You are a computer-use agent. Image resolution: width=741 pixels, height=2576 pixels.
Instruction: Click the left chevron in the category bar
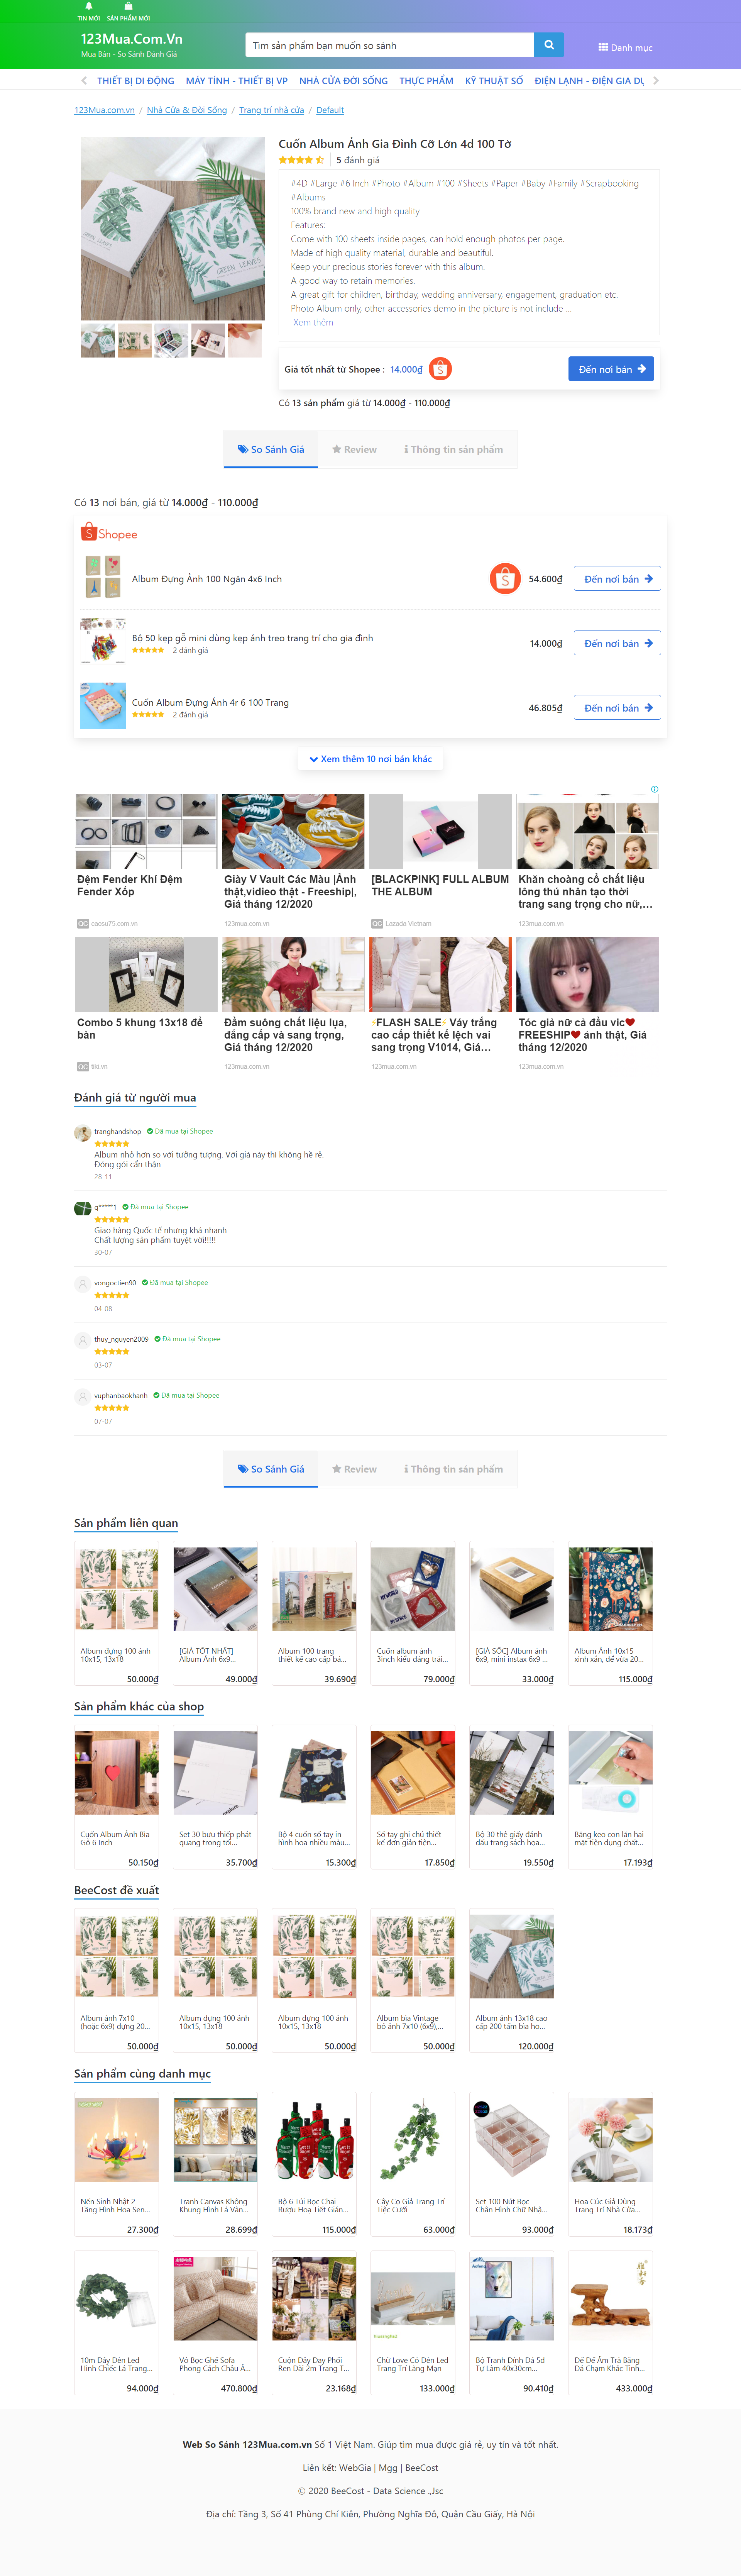point(84,81)
